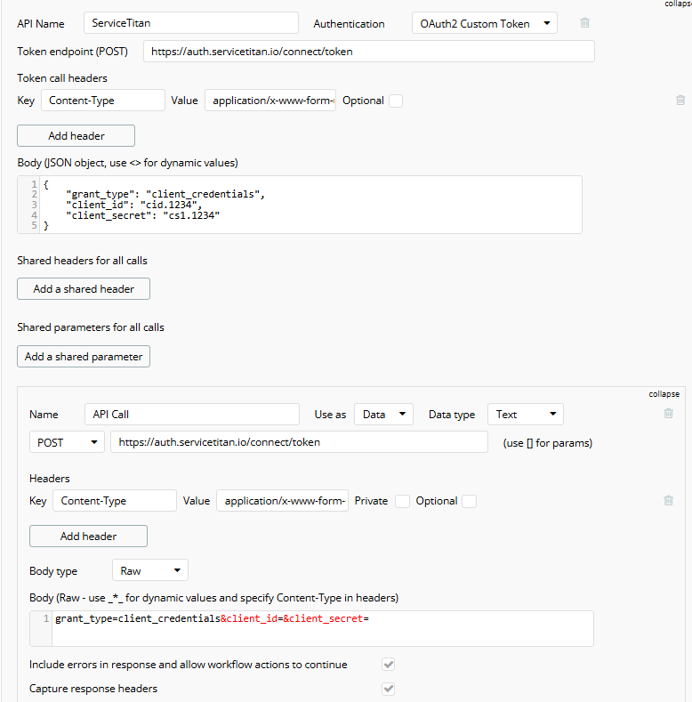692x702 pixels.
Task: Click the Token endpoint URL field
Action: pos(368,52)
